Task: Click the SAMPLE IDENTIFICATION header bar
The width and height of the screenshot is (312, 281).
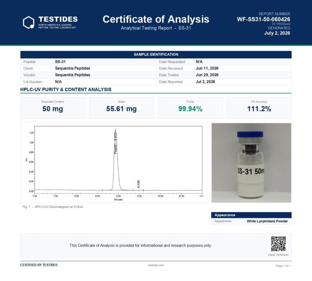Action: coord(156,54)
